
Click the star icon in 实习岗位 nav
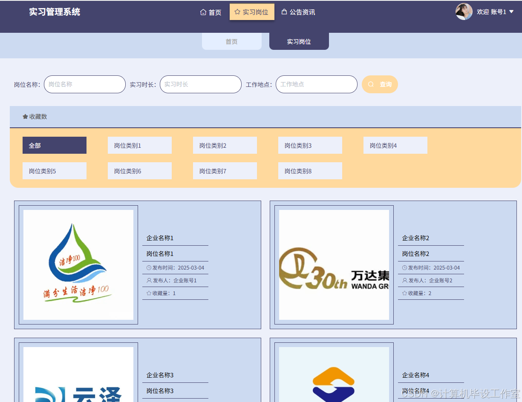click(237, 12)
